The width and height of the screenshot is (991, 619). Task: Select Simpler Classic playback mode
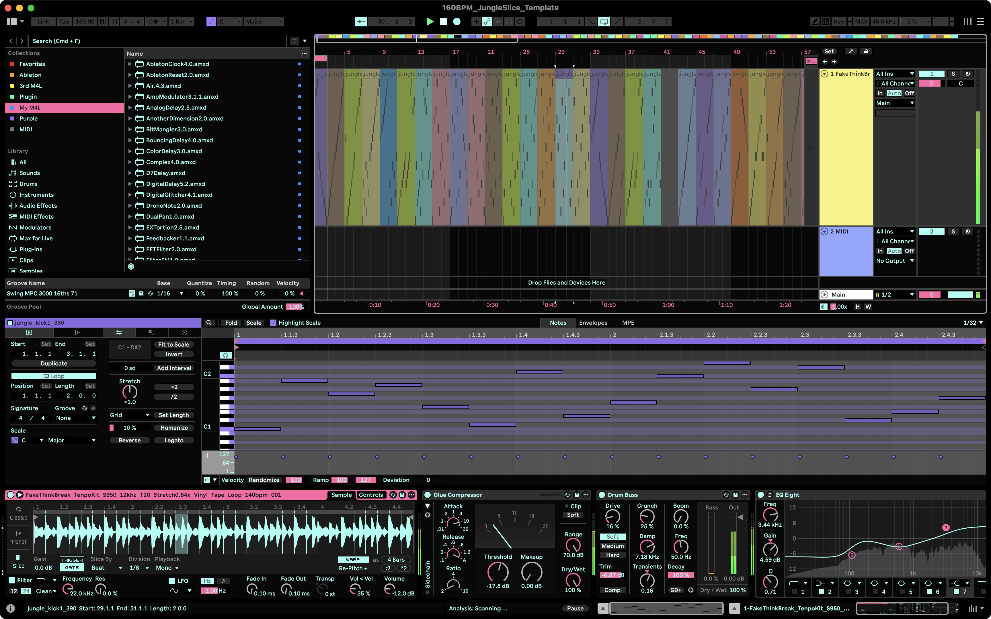pos(18,513)
